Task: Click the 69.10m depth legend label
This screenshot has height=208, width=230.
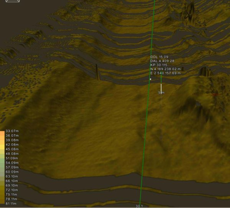Action: pos(12,185)
